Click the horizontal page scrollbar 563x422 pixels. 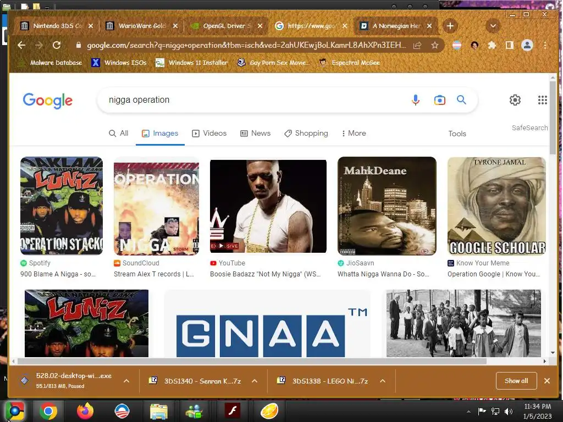coord(252,361)
